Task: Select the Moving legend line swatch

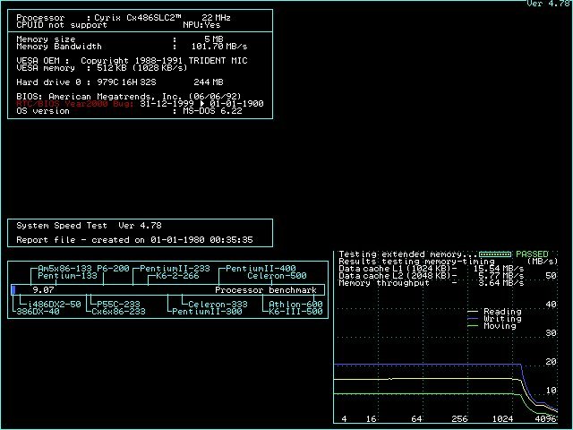Action: 474,326
